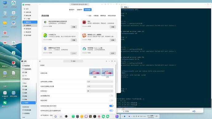Click 安装 on the 360安全卫士 card
The image size is (212, 119).
tap(74, 40)
